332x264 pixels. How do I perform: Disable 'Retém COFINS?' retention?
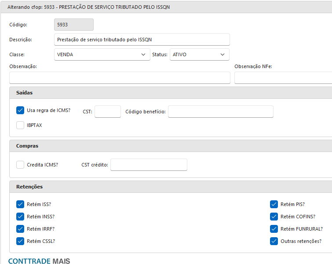tap(274, 217)
